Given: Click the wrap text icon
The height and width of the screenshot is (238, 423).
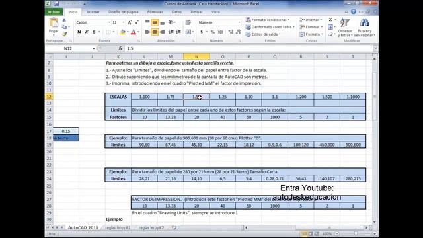Looking at the screenshot, I should pos(188,22).
